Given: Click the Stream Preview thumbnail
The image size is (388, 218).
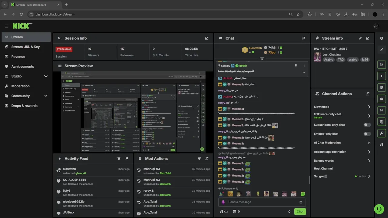Looking at the screenshot, I should pyautogui.click(x=133, y=112).
